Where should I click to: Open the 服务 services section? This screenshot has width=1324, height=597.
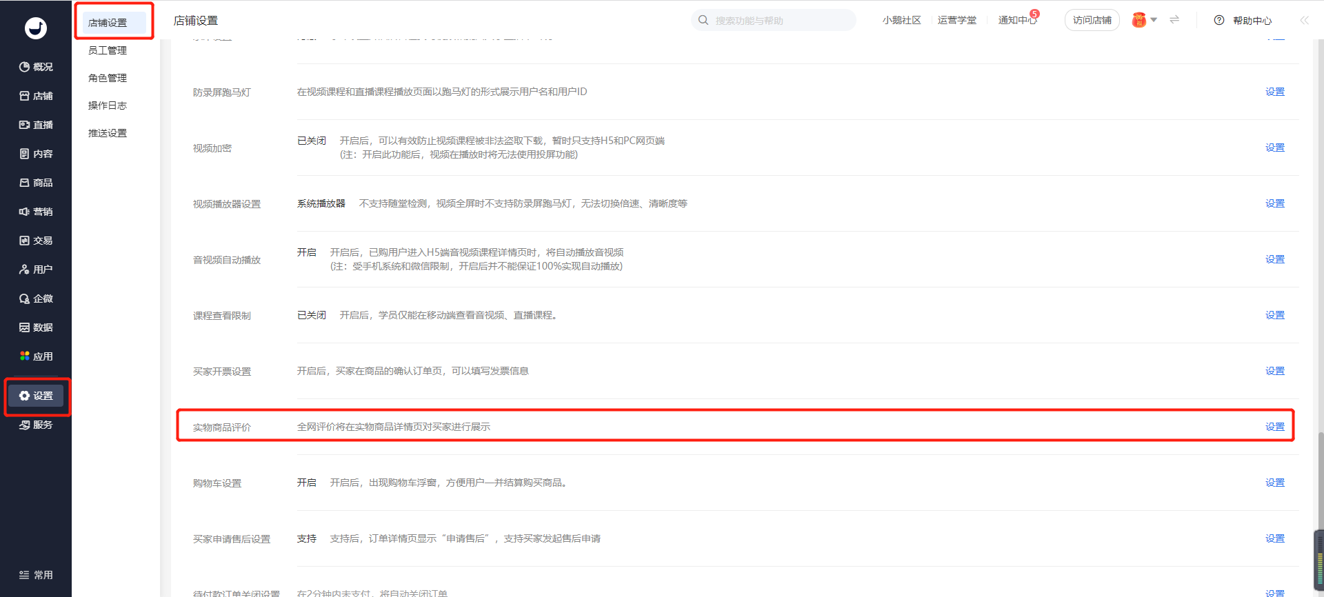tap(36, 425)
